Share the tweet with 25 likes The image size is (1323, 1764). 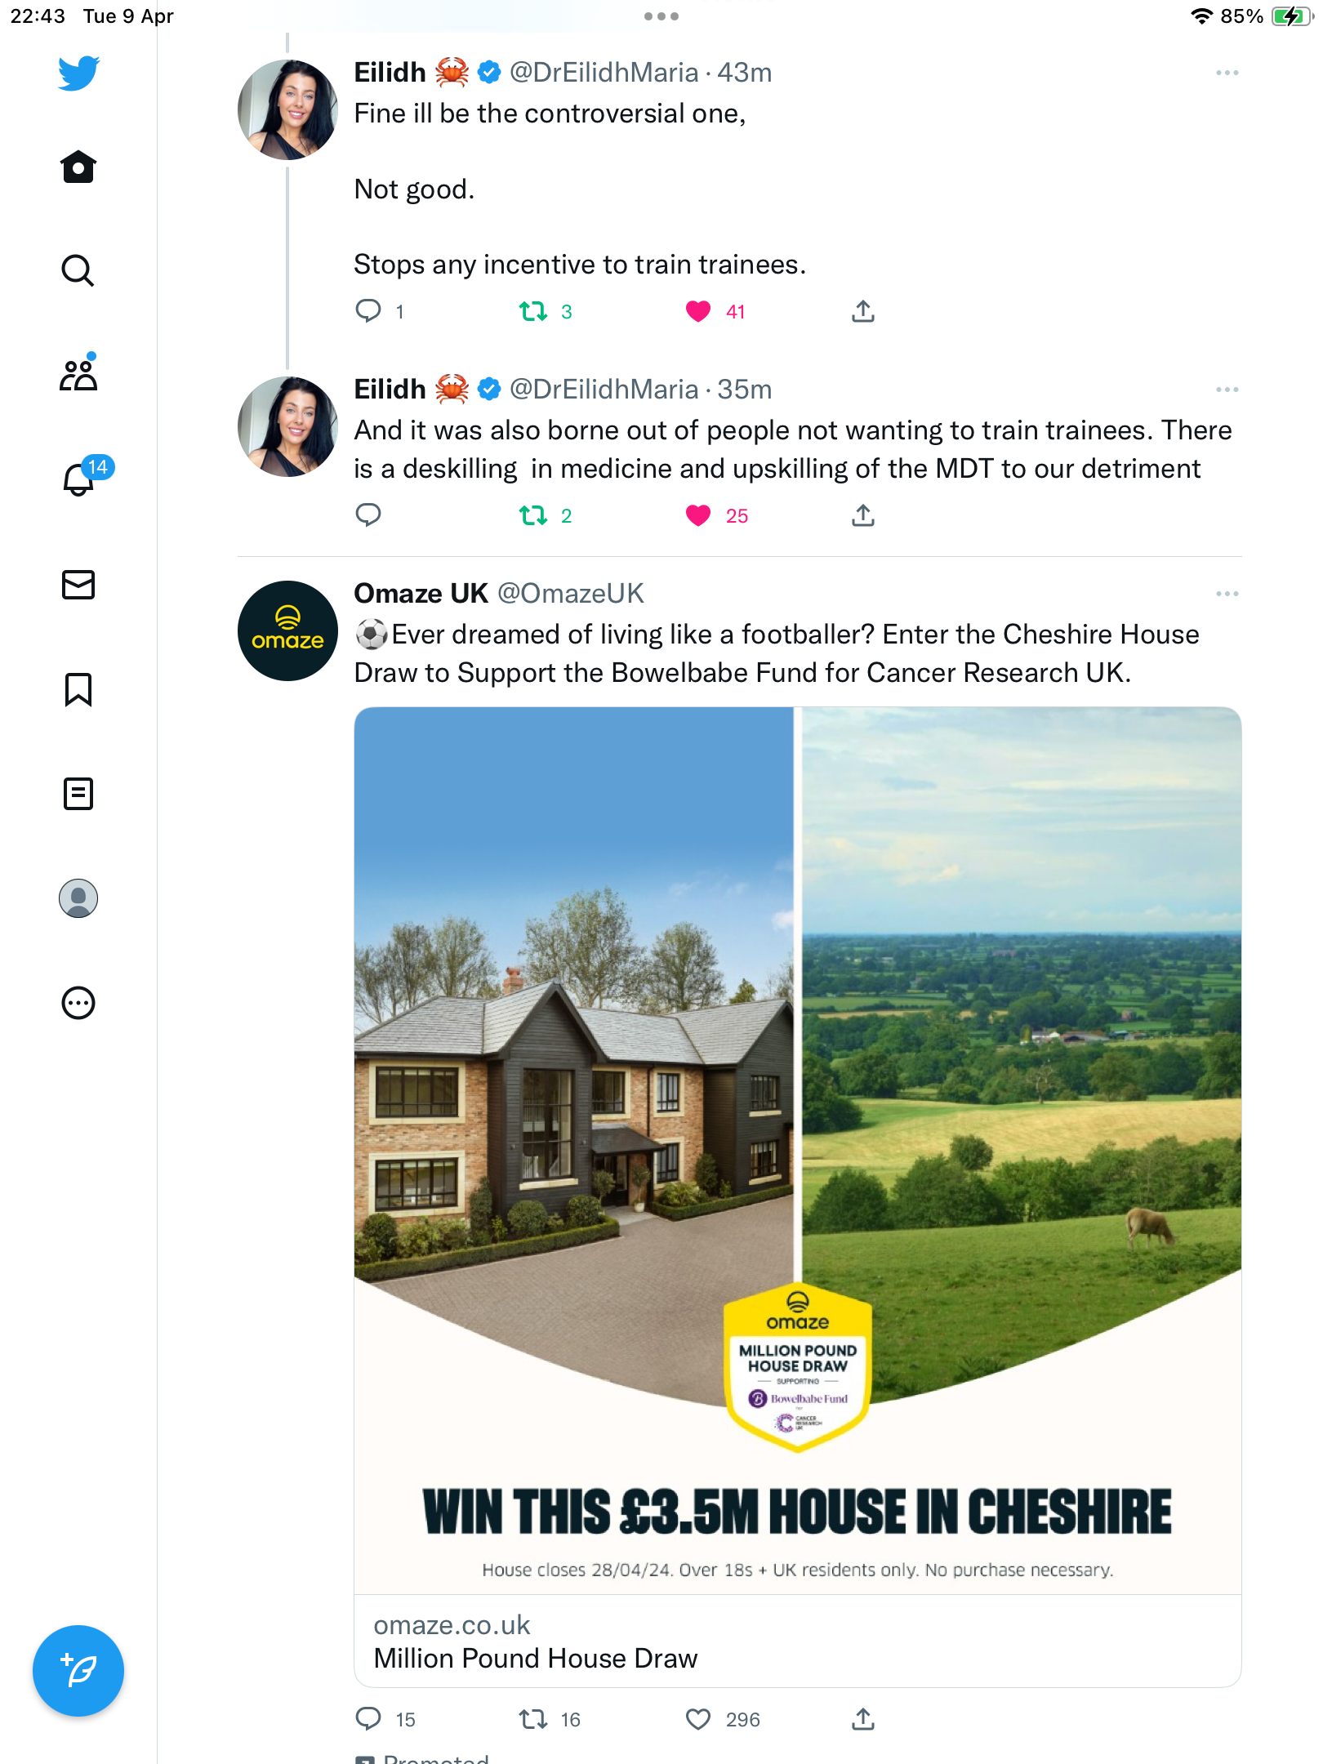pos(863,515)
